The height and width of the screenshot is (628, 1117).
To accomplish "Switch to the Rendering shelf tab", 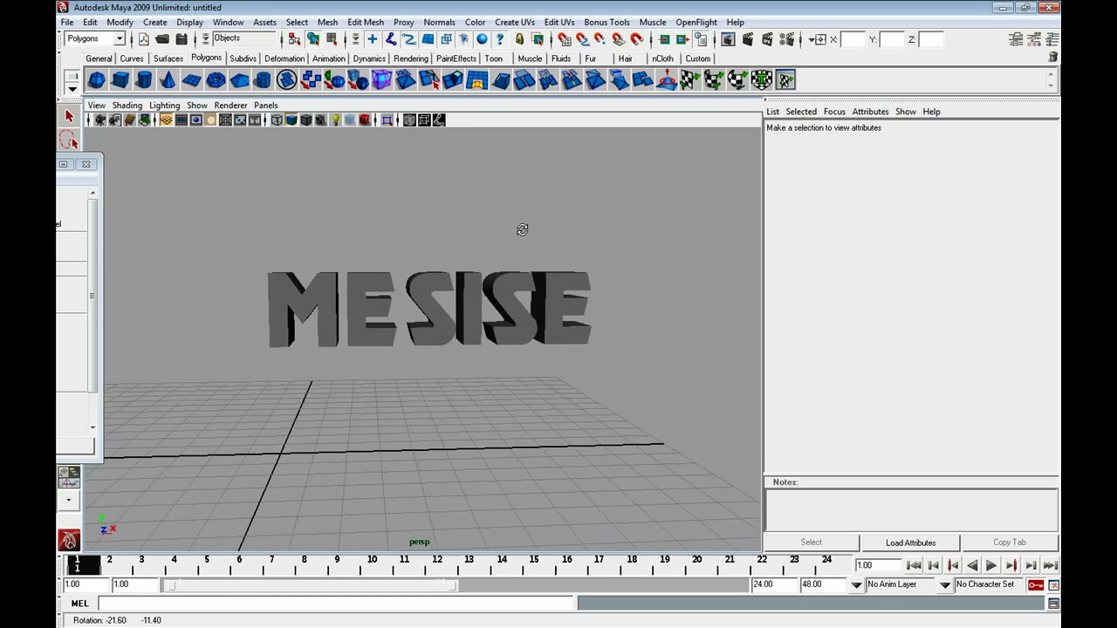I will [411, 58].
